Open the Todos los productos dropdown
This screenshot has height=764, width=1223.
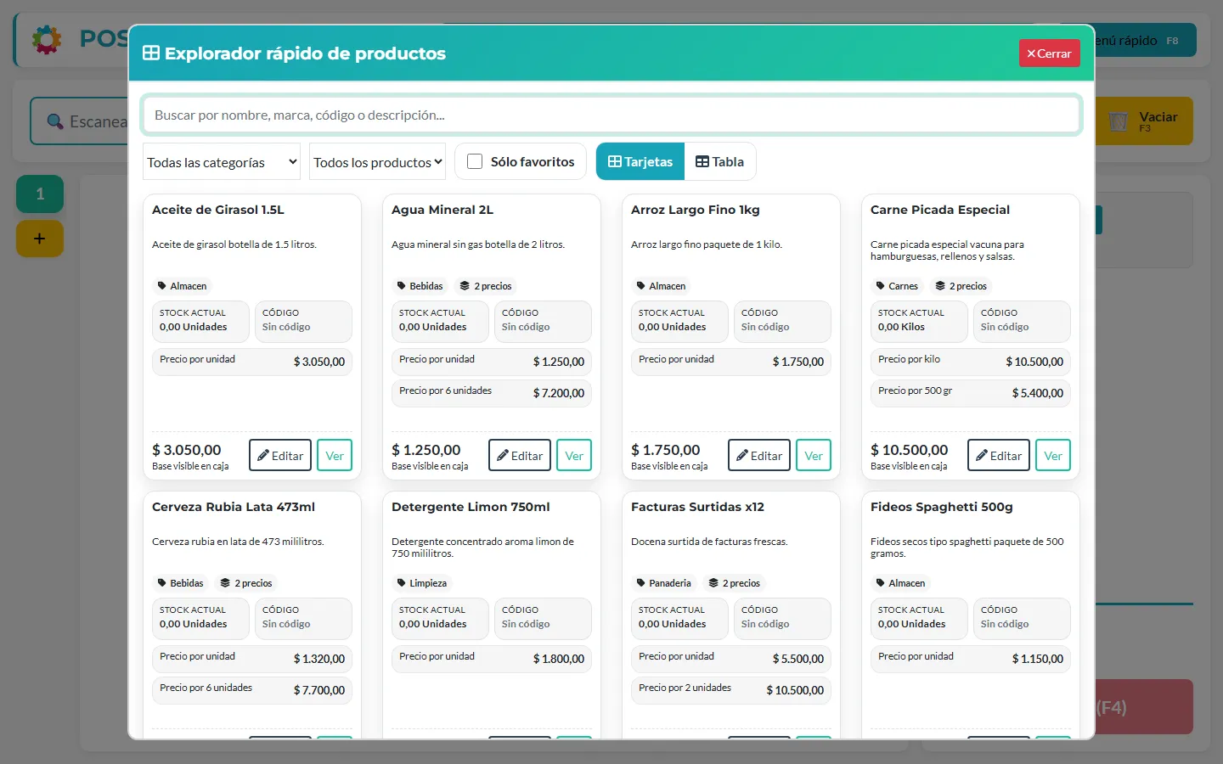378,162
